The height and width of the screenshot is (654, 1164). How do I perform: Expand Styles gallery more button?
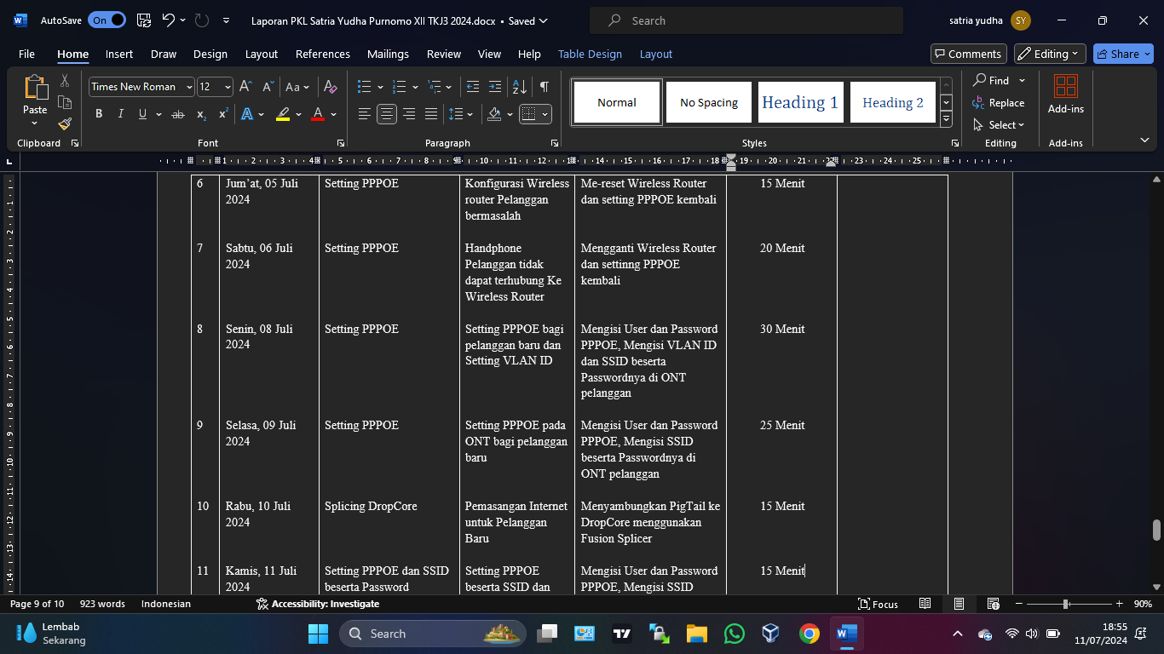946,120
